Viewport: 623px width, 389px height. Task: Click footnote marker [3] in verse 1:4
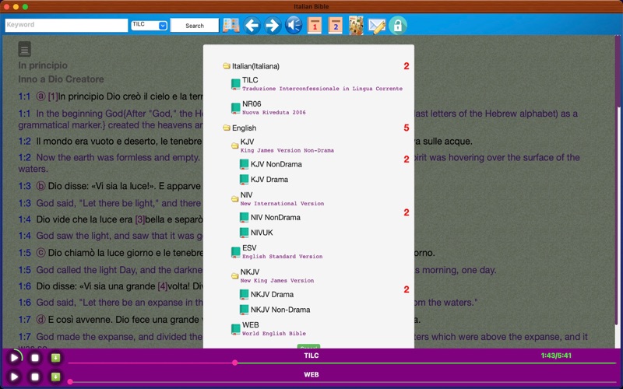140,219
